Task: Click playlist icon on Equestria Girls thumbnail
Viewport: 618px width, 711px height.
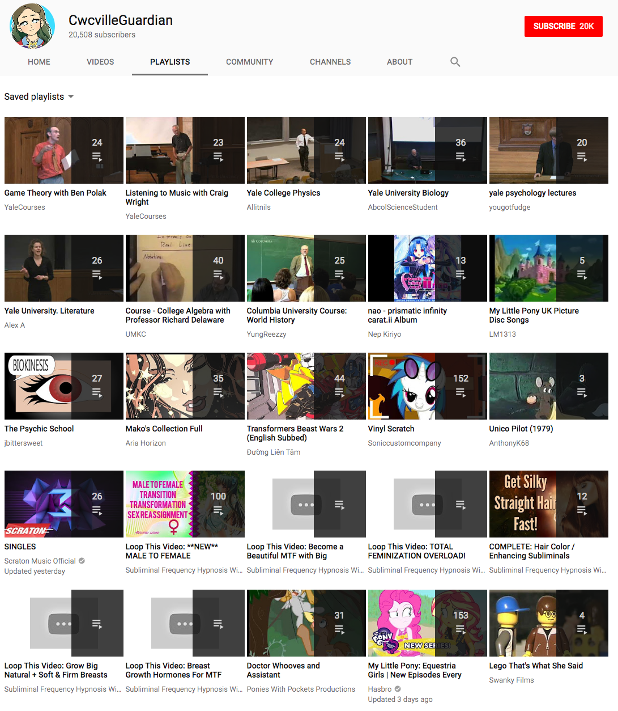Action: (x=461, y=630)
